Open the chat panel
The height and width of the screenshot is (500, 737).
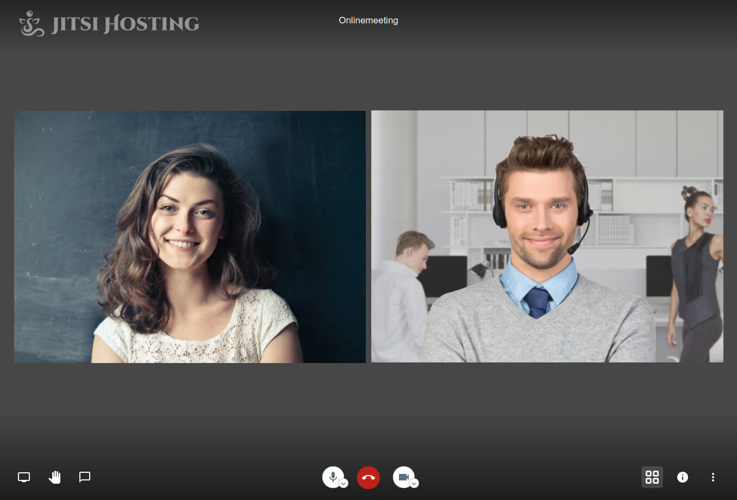tap(85, 477)
